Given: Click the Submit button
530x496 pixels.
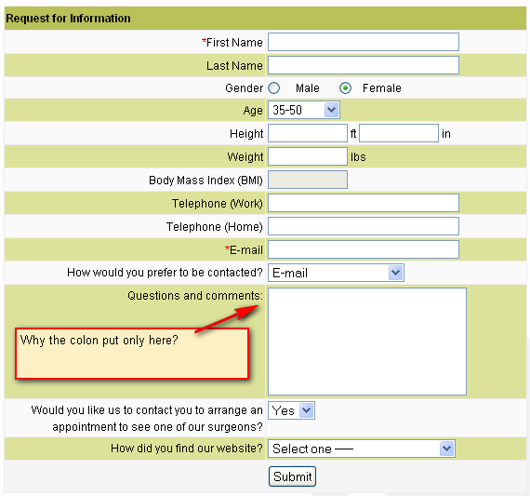Looking at the screenshot, I should (292, 476).
